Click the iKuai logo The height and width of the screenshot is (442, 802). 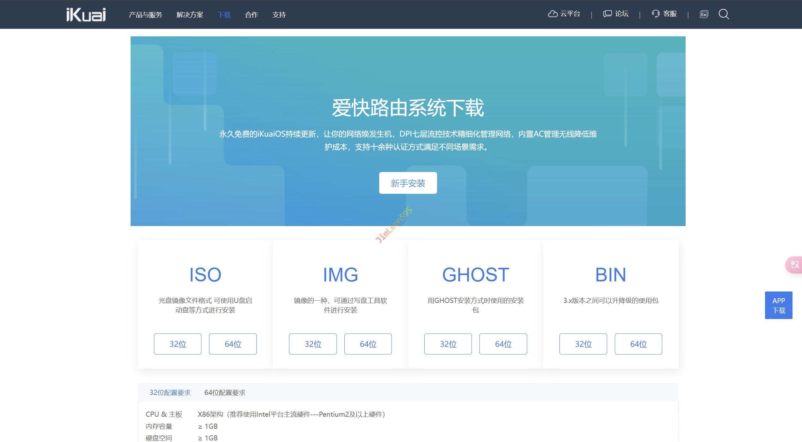tap(86, 15)
